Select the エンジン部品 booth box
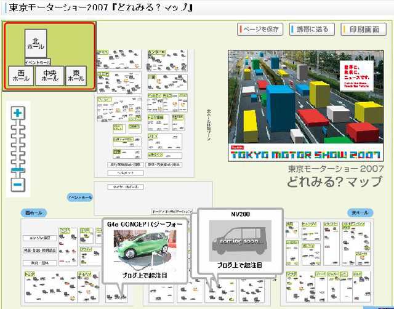 tap(39, 238)
